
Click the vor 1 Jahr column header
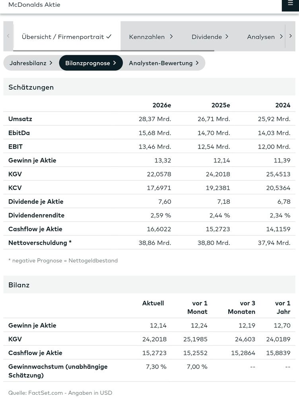[283, 308]
